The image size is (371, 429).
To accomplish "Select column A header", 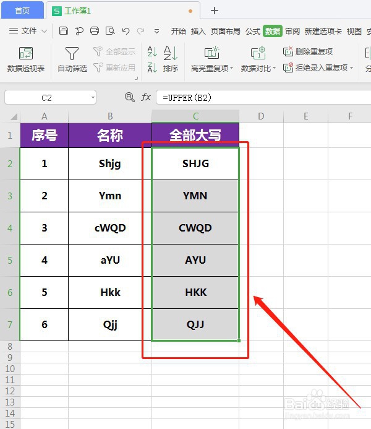I will (45, 116).
